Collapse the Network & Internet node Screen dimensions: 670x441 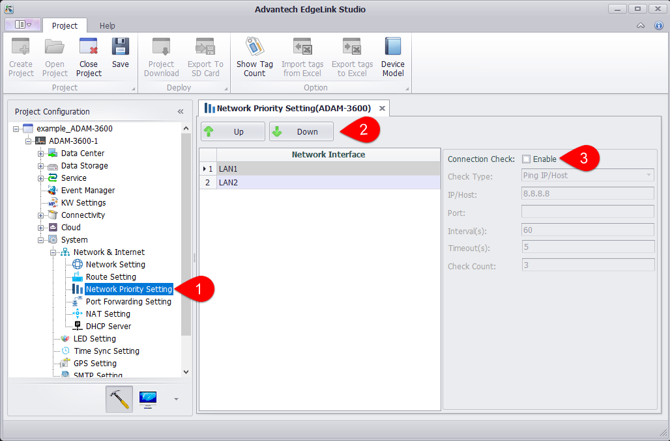(x=53, y=252)
